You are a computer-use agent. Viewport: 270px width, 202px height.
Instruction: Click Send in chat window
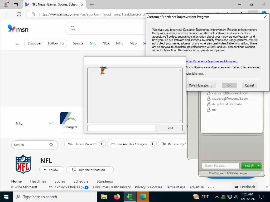tap(170, 128)
